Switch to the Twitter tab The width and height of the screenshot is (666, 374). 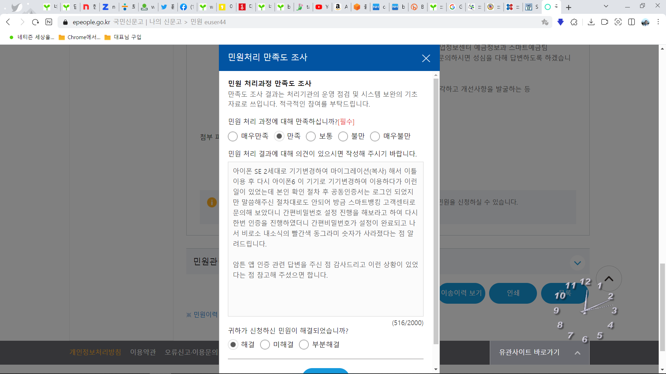(x=168, y=7)
